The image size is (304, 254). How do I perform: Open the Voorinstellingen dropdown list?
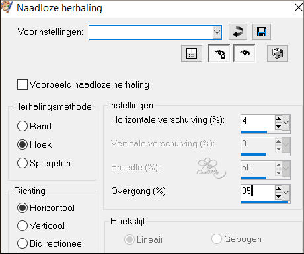[217, 32]
